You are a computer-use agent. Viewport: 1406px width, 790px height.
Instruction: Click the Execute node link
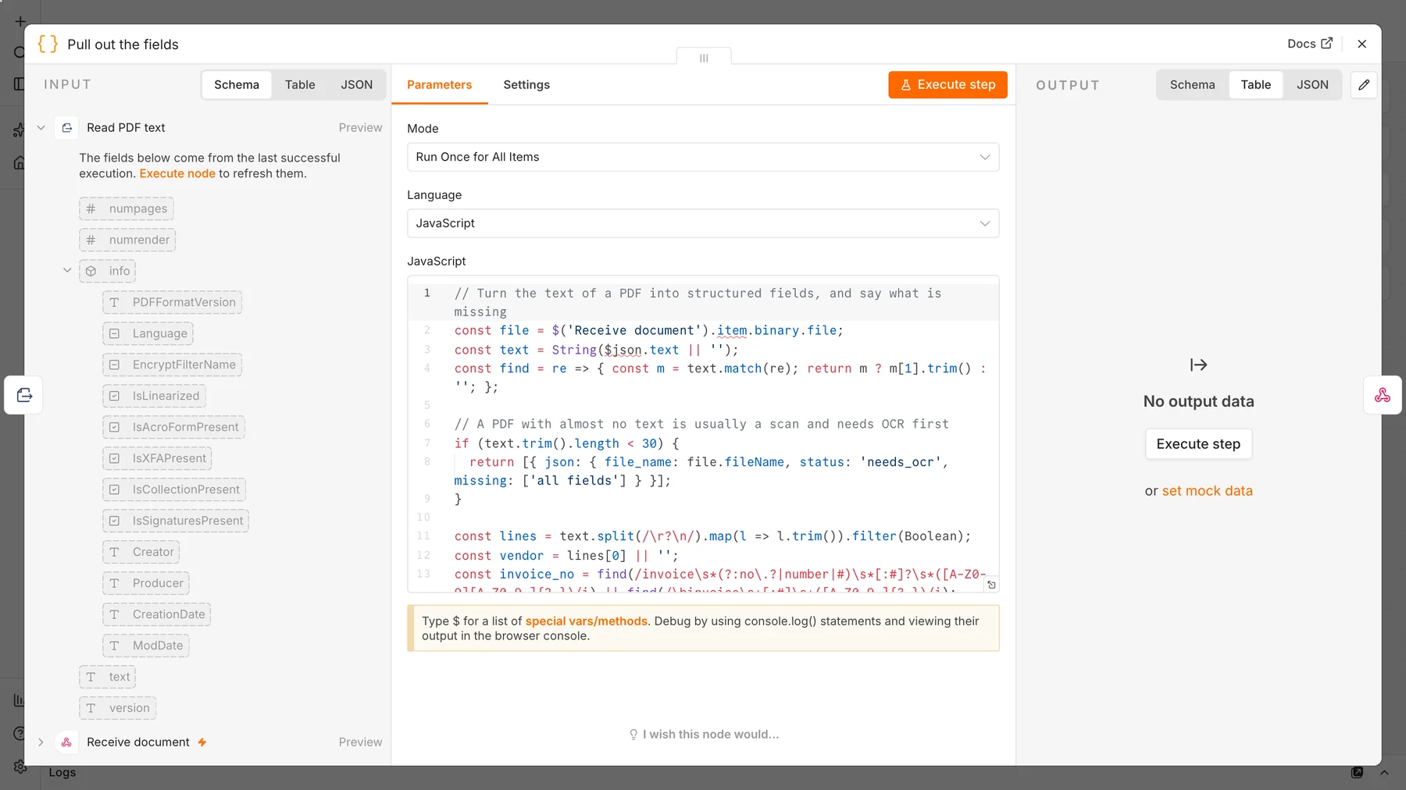point(177,173)
